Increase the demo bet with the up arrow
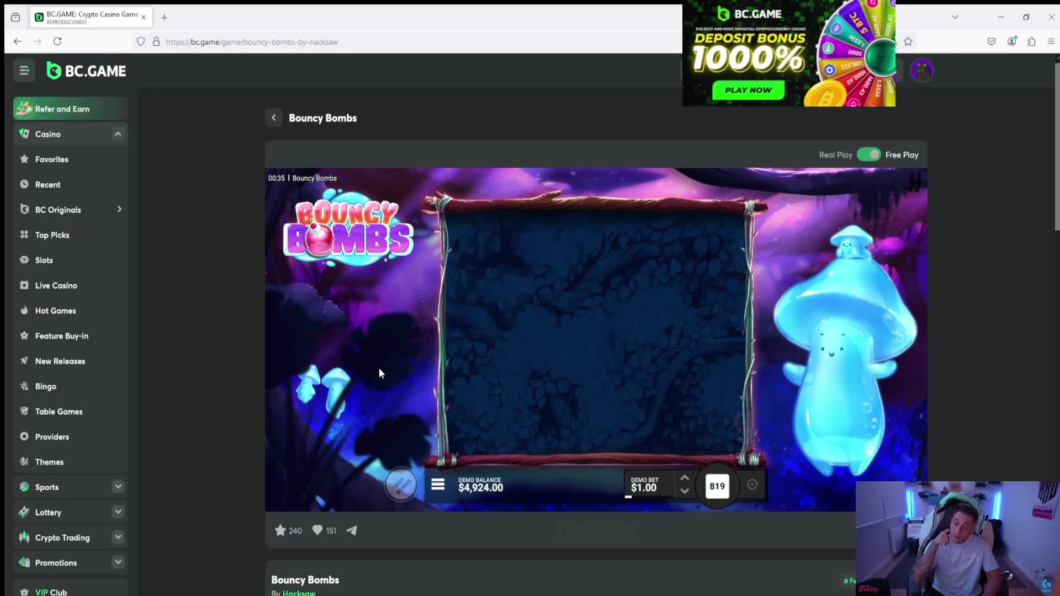 point(685,478)
